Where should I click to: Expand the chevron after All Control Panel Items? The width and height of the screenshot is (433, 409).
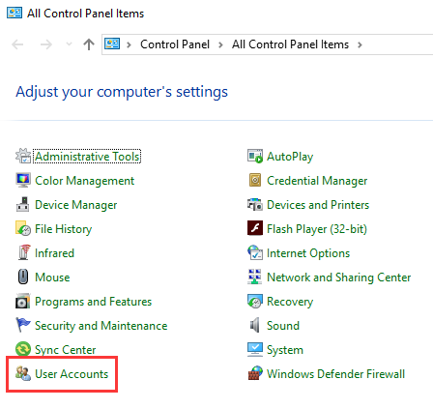(x=360, y=44)
